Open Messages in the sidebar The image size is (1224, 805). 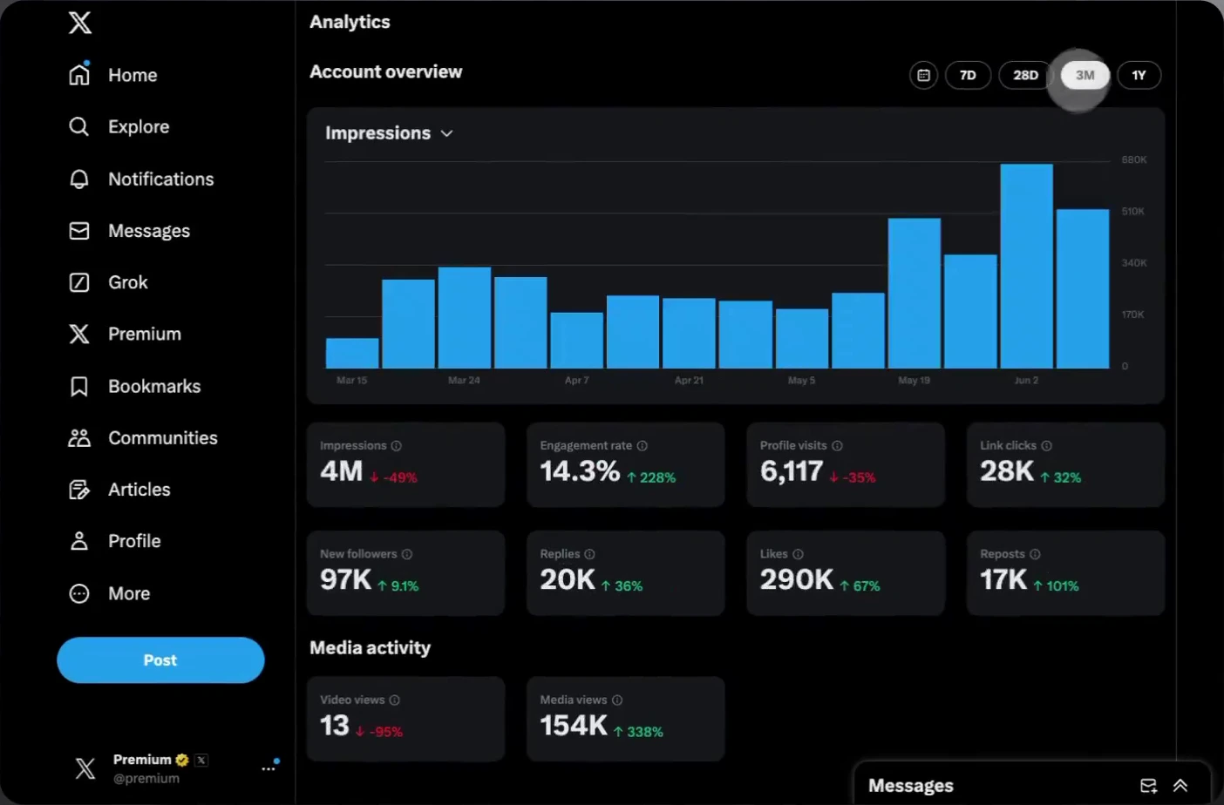point(129,231)
